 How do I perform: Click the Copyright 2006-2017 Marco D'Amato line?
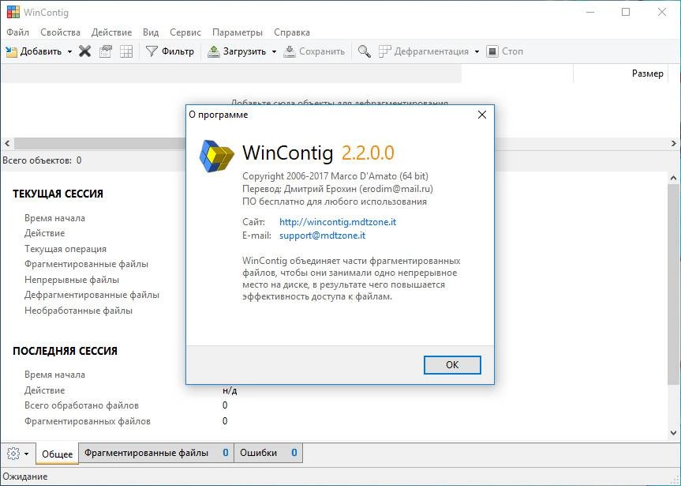tap(335, 176)
